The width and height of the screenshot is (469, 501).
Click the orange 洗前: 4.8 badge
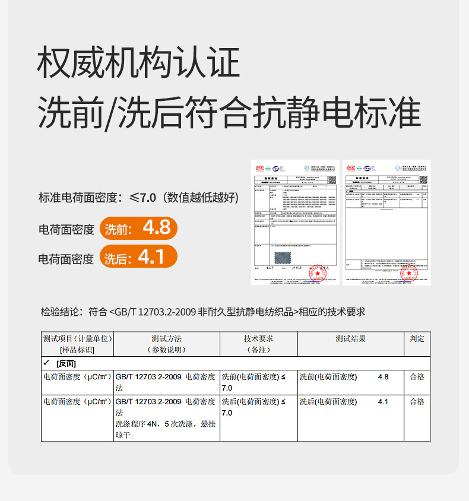click(138, 229)
